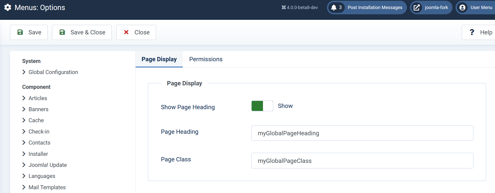
Task: Switch to the Page Display tab
Action: click(159, 59)
